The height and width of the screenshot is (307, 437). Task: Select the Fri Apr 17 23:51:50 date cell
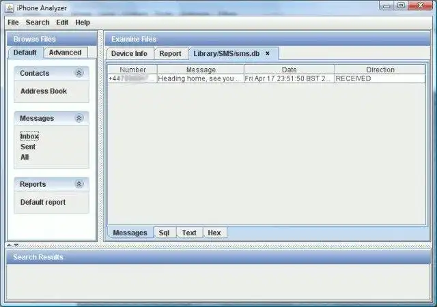click(290, 78)
